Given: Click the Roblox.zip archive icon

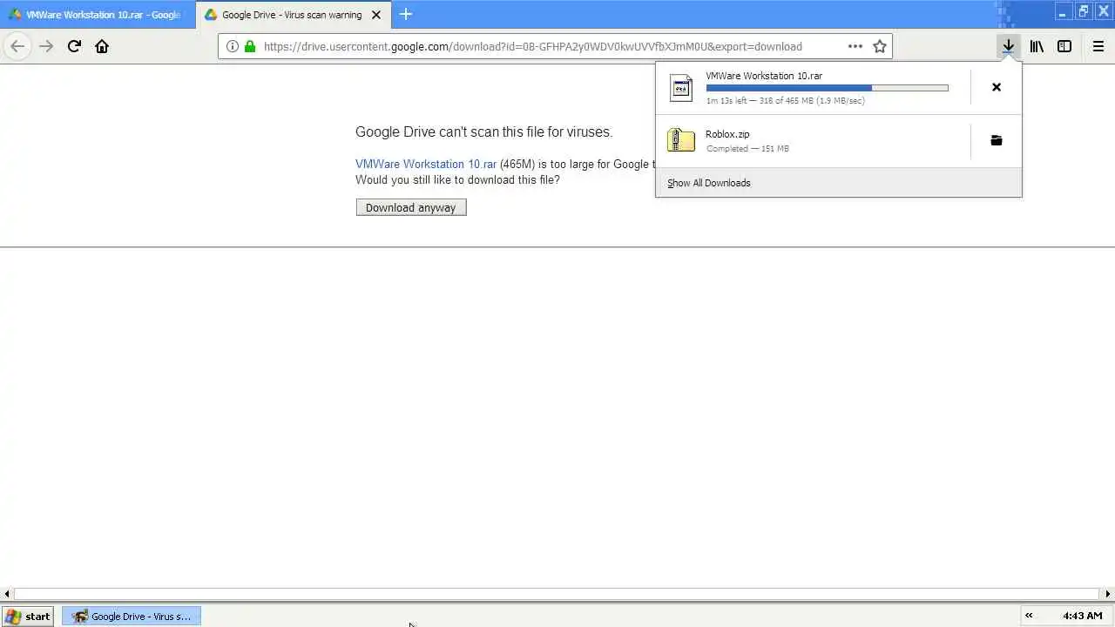Looking at the screenshot, I should (681, 140).
